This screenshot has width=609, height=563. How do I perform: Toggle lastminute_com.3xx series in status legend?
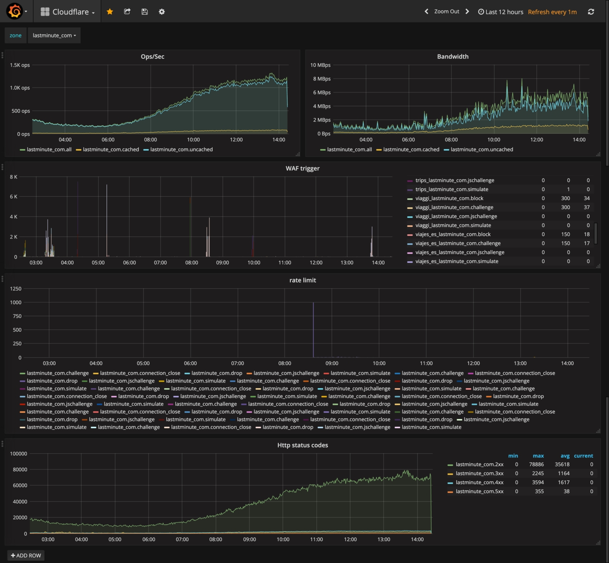tap(479, 473)
